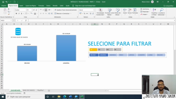The width and height of the screenshot is (176, 99).
Task: Decrease font size with the small A icon
Action: tap(36, 10)
